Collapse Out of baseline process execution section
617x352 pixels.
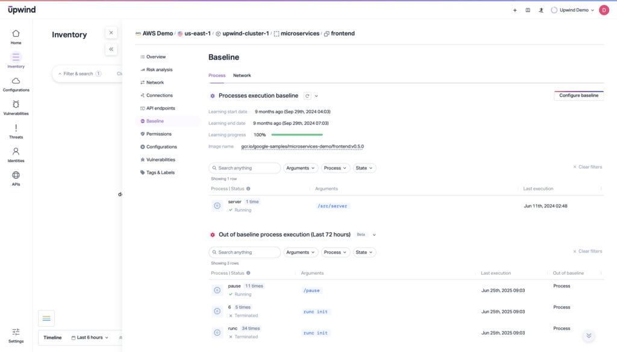click(374, 234)
